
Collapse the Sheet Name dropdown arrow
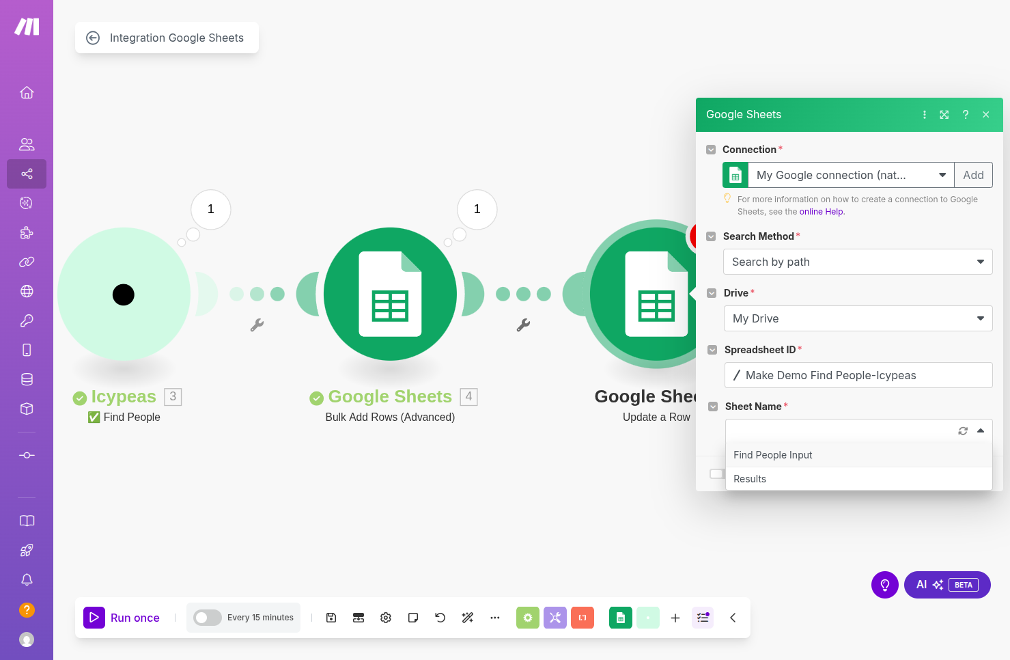(x=981, y=430)
